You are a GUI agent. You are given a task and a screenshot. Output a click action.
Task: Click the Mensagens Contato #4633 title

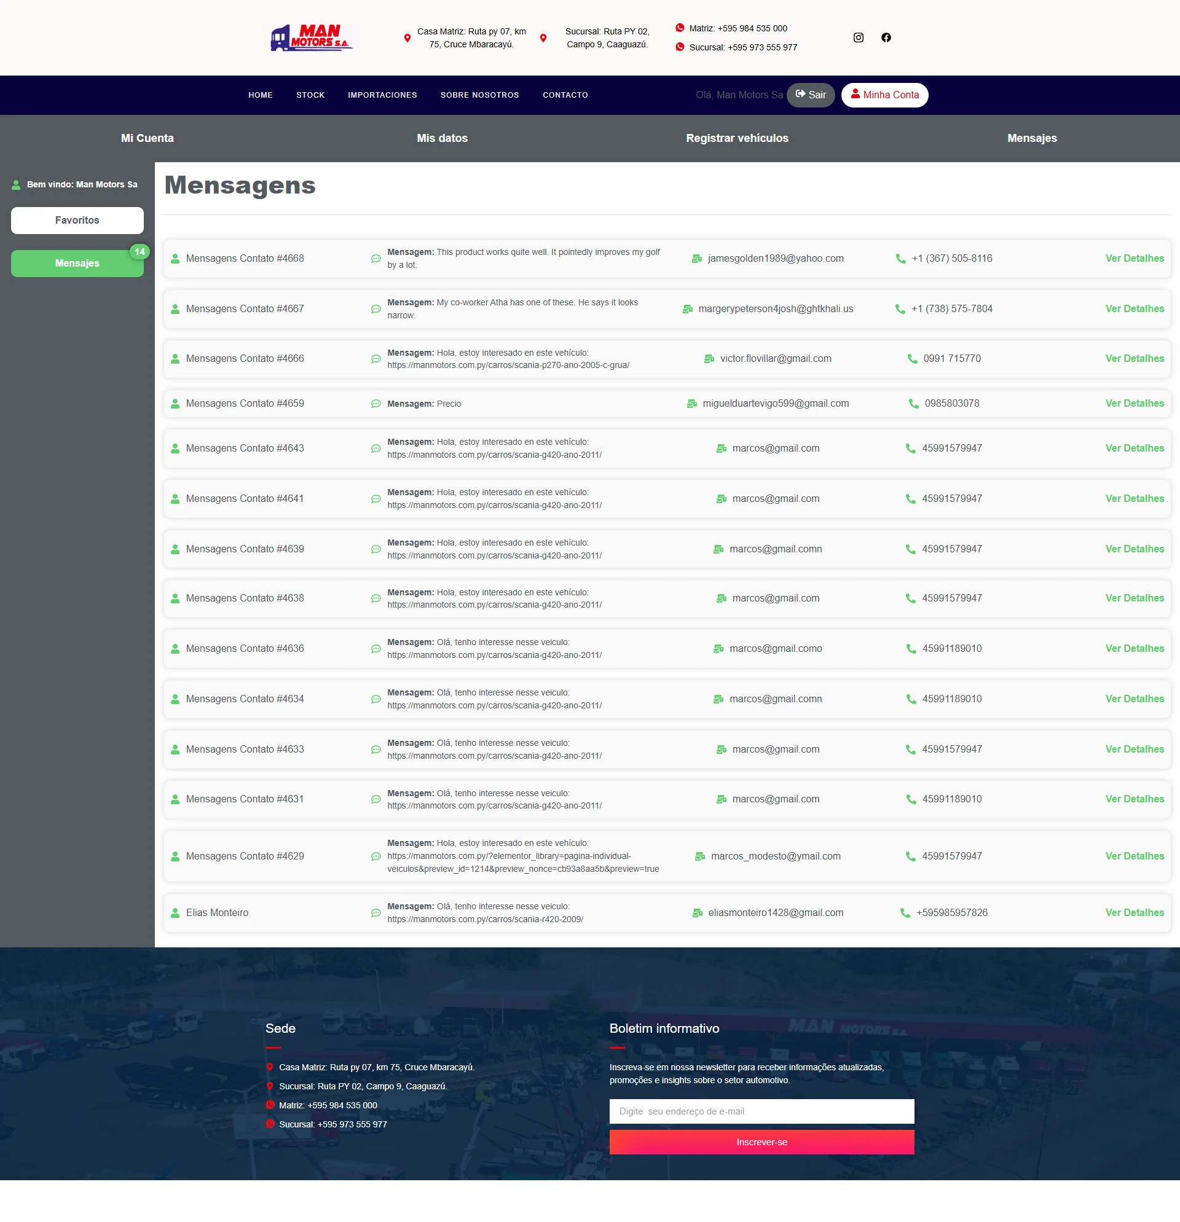tap(245, 750)
